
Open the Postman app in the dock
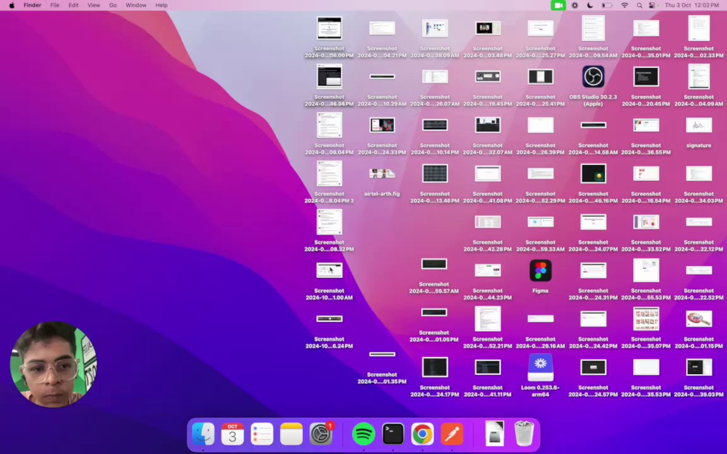point(452,434)
